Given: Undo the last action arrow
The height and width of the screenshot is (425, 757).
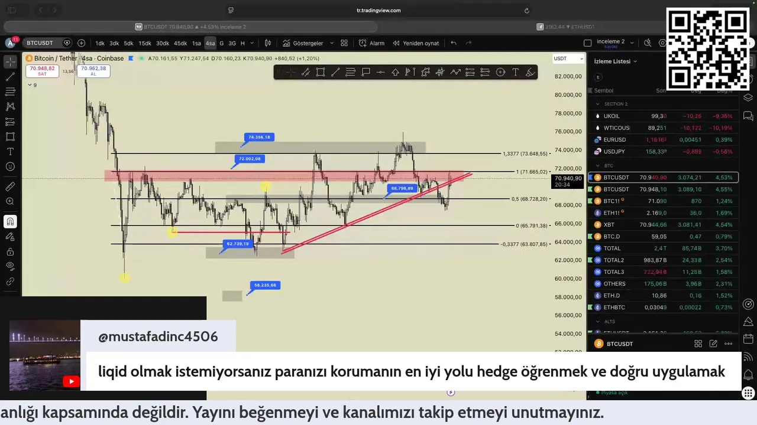Looking at the screenshot, I should tap(454, 43).
